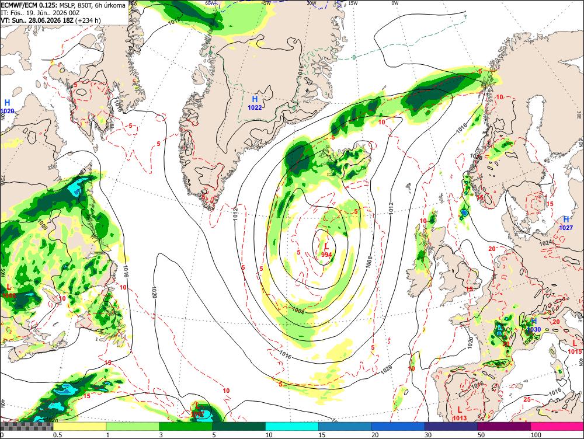Select the dark green 5 mm swatch
The image size is (584, 439).
point(239,426)
